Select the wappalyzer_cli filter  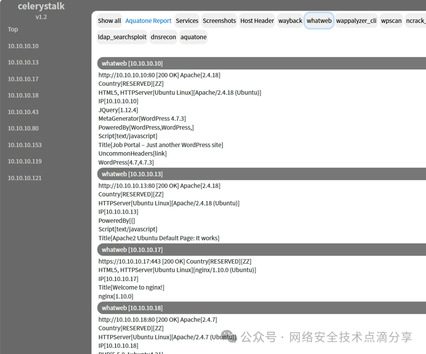click(x=356, y=21)
